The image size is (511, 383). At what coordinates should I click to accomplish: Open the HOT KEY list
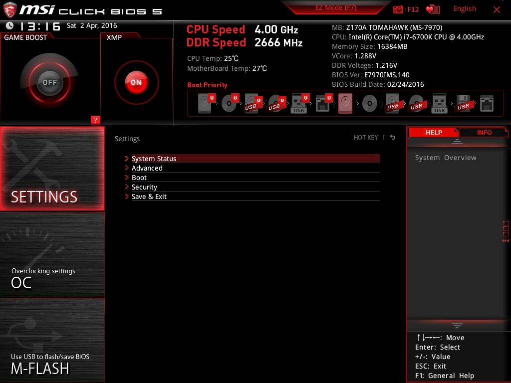click(366, 138)
